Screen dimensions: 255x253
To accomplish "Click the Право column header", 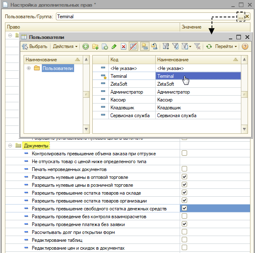I will pyautogui.click(x=93, y=27).
